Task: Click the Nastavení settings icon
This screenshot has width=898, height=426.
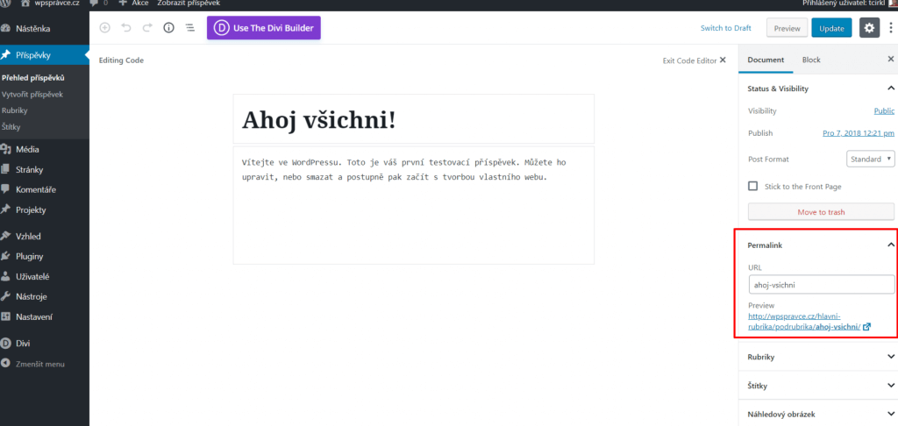Action: pyautogui.click(x=6, y=316)
